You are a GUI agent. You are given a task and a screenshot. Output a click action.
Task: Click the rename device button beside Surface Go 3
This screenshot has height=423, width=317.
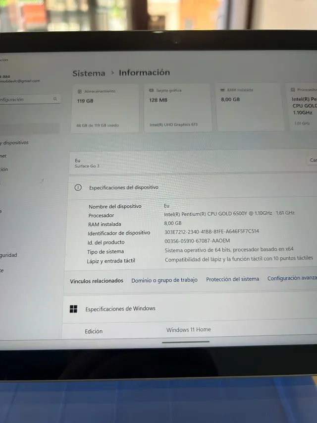(312, 160)
